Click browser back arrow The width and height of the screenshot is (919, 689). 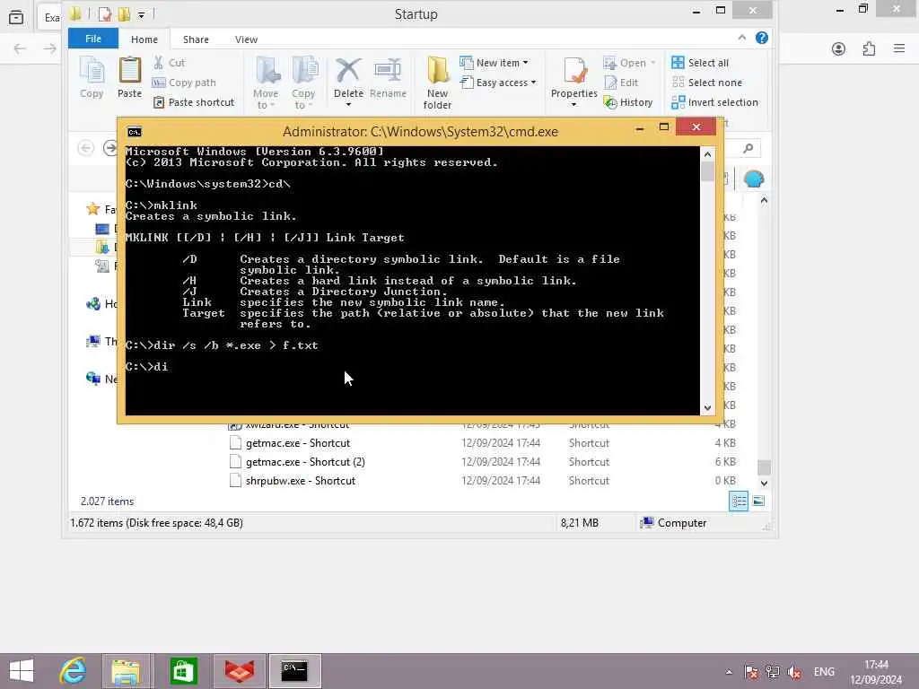(x=20, y=48)
